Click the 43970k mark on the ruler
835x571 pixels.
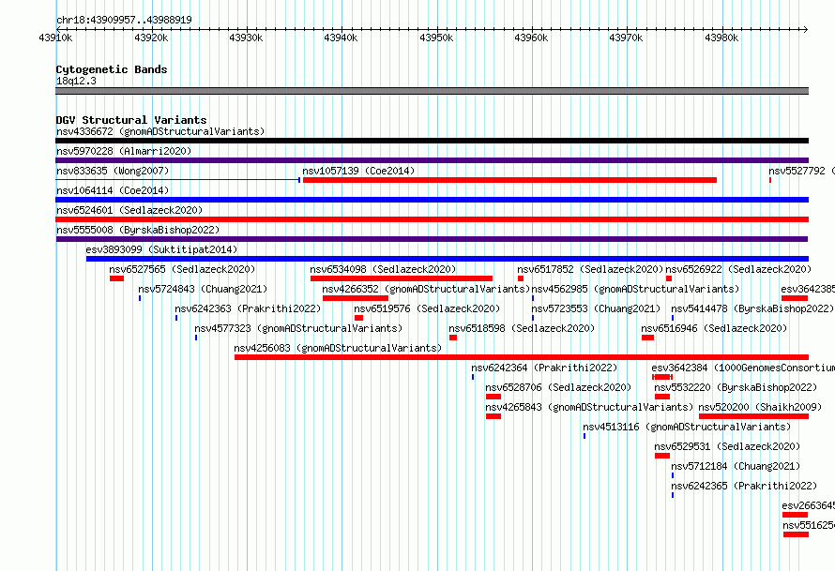(626, 38)
